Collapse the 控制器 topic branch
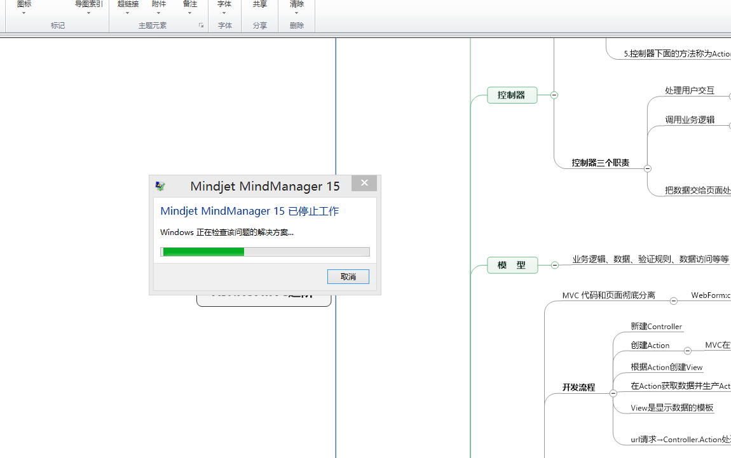731x458 pixels. point(554,95)
